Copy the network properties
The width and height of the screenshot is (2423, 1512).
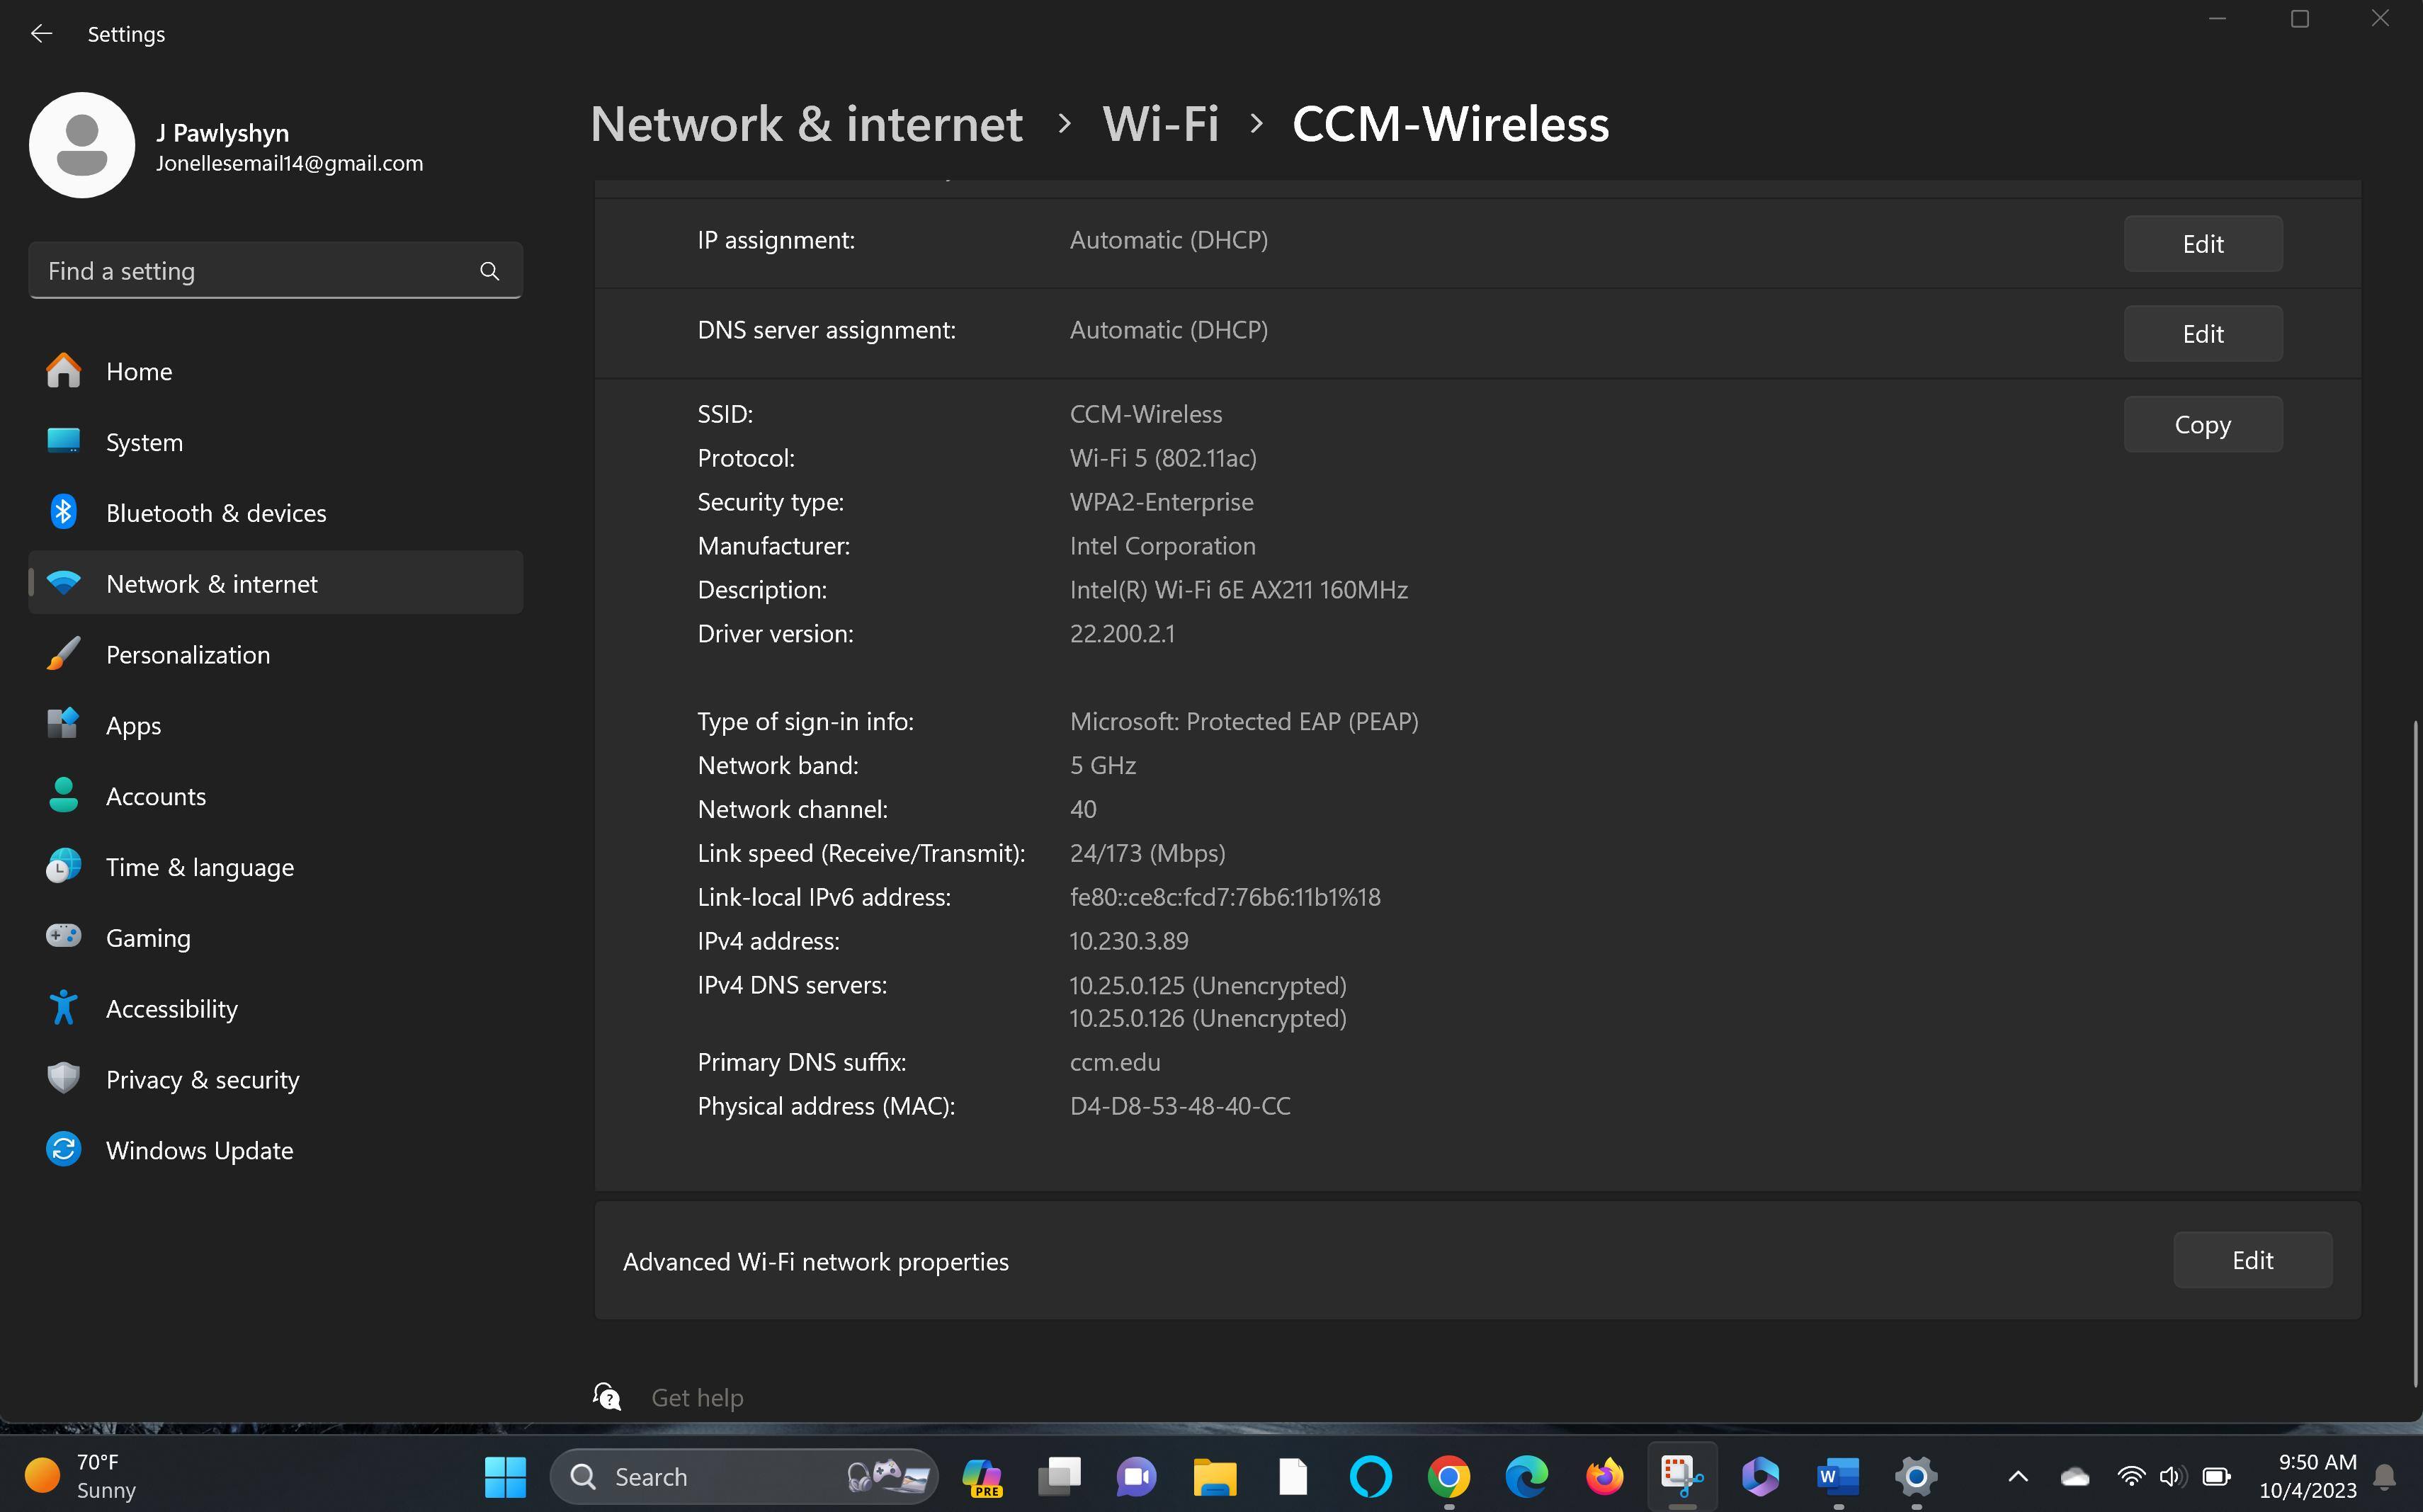coord(2202,424)
